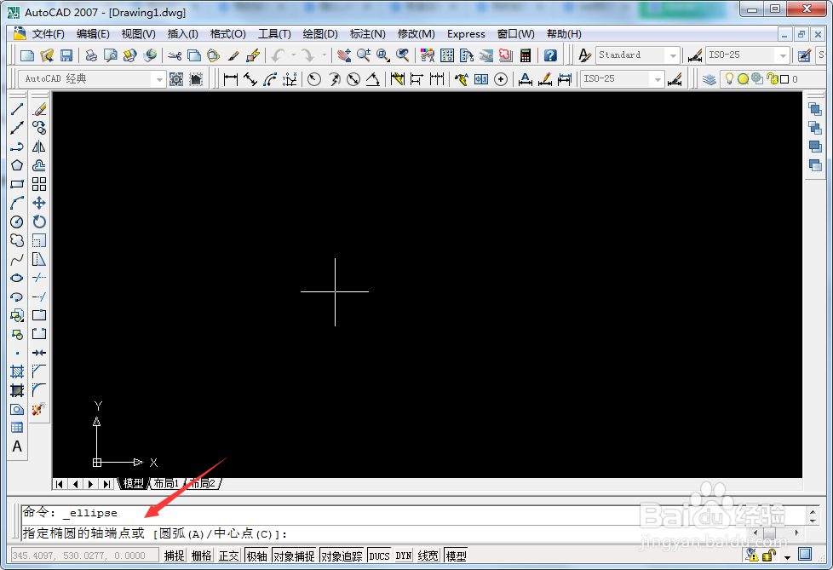The height and width of the screenshot is (570, 833).
Task: Expand the undo history arrow
Action: tap(293, 55)
